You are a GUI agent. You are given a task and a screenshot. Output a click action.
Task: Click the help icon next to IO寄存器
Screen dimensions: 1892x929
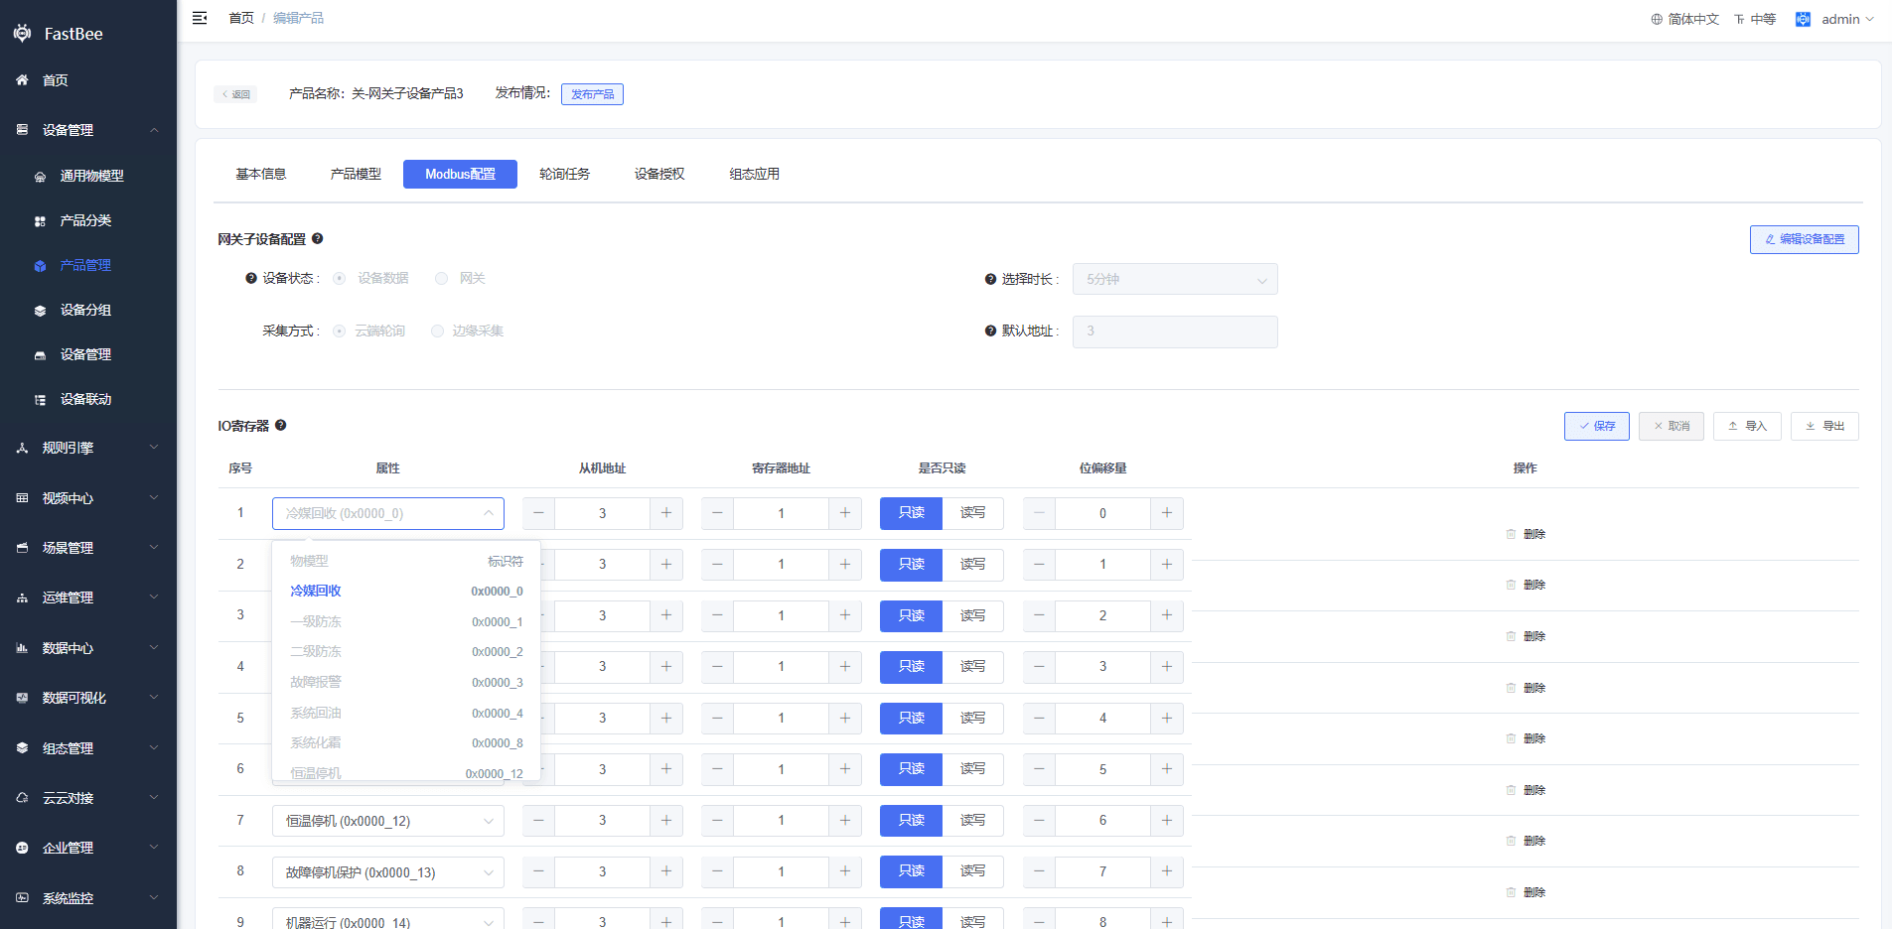coord(281,425)
